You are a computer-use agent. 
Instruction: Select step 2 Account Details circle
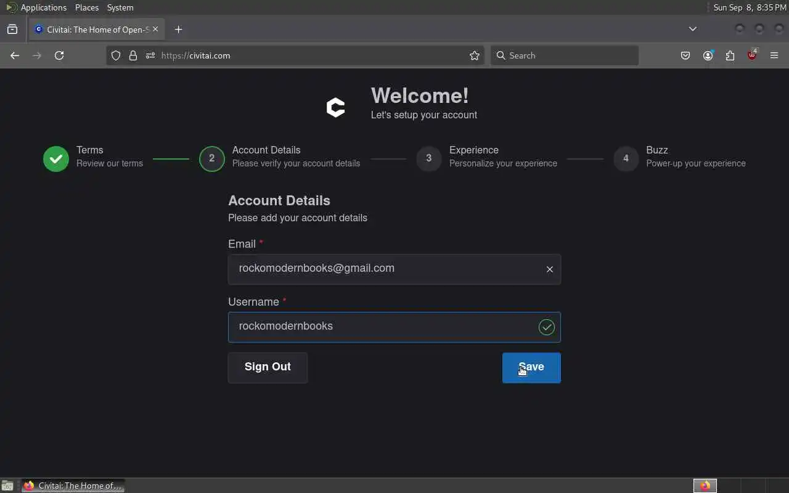pyautogui.click(x=212, y=158)
